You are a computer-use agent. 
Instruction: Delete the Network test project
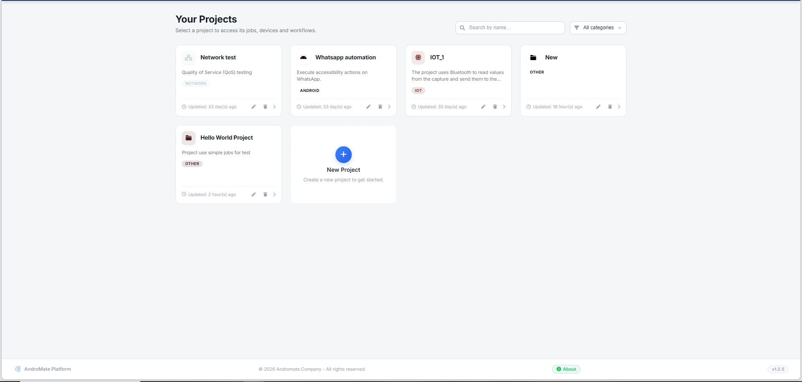(265, 107)
